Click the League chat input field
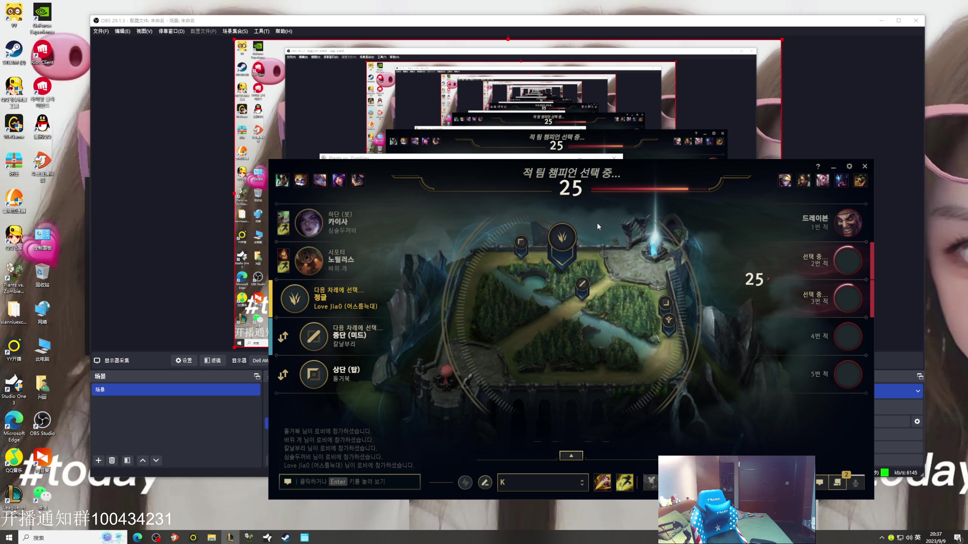Screen dimensions: 968x544 click(x=350, y=482)
